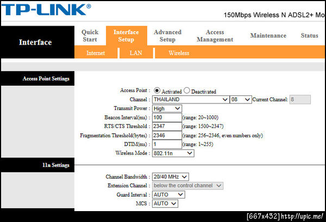The height and width of the screenshot is (222, 326).
Task: Click the Guard Interval label
Action: (x=133, y=195)
